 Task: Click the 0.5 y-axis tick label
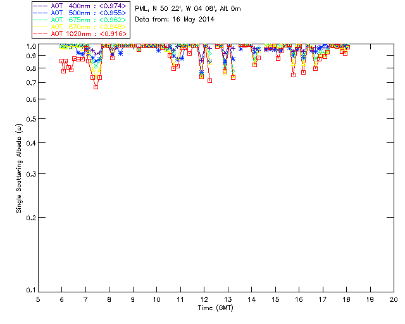click(31, 119)
